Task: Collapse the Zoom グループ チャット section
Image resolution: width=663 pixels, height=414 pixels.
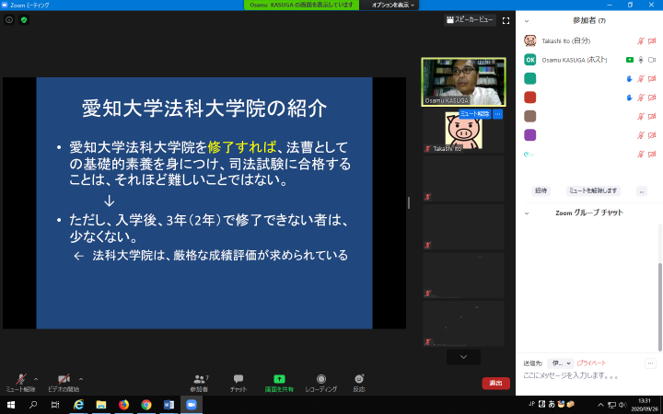Action: coord(527,213)
